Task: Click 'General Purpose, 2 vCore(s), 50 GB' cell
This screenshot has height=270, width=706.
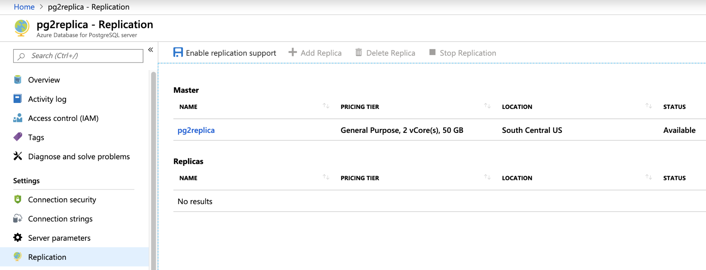Action: [402, 130]
